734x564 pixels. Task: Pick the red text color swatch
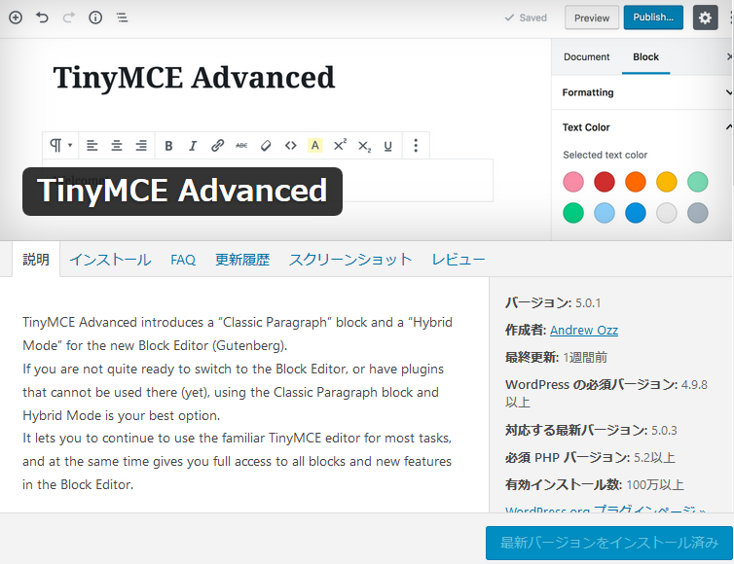tap(605, 182)
